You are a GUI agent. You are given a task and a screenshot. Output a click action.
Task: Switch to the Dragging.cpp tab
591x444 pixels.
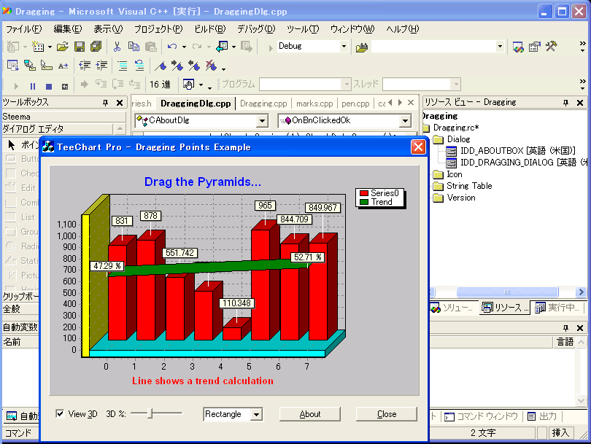coord(263,104)
